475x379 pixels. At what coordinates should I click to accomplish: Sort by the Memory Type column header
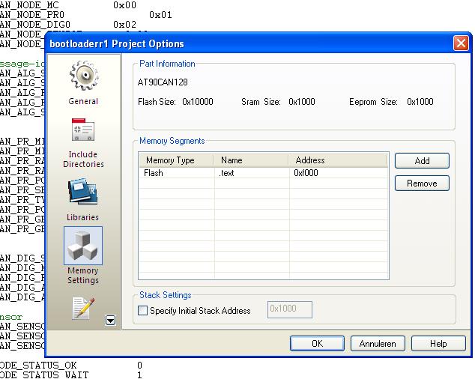[170, 160]
